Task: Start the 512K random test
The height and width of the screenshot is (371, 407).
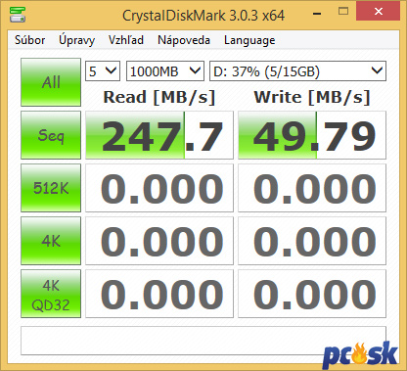Action: [x=51, y=188]
